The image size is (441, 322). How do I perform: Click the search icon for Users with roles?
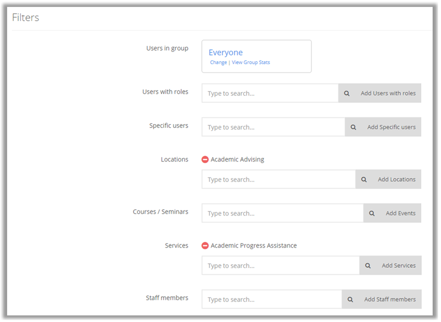pyautogui.click(x=346, y=93)
